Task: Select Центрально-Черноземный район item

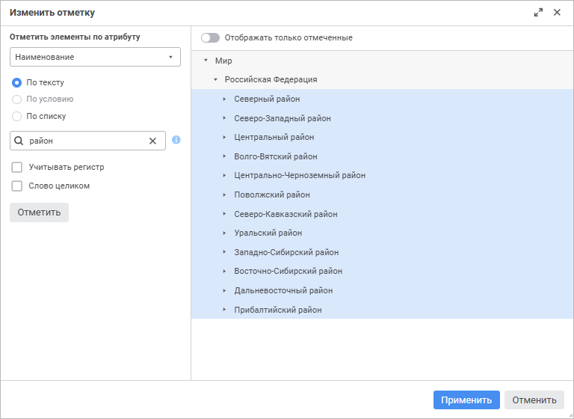Action: [299, 176]
